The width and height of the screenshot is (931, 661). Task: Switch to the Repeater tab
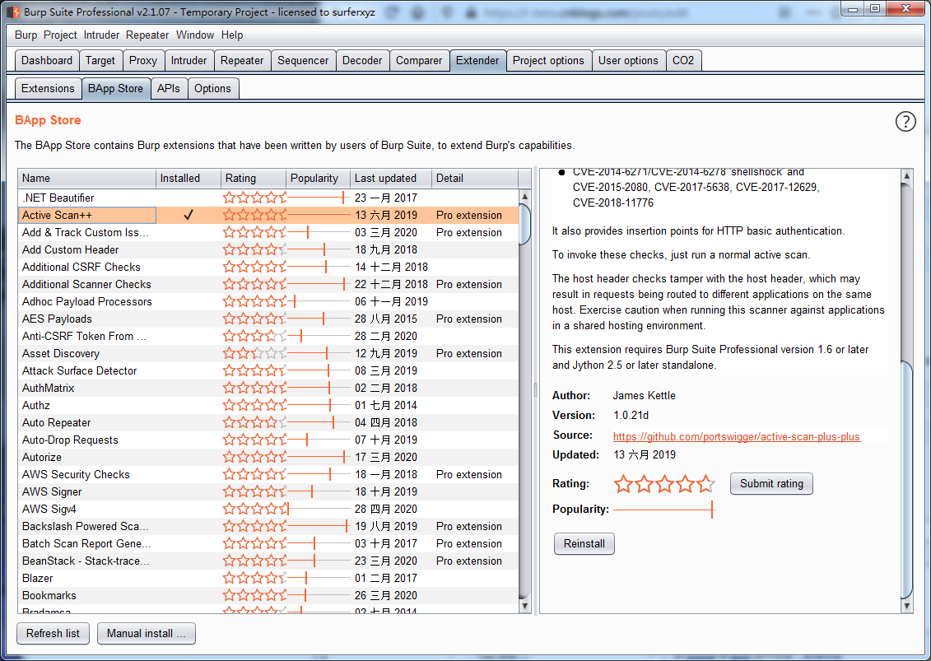pos(242,61)
